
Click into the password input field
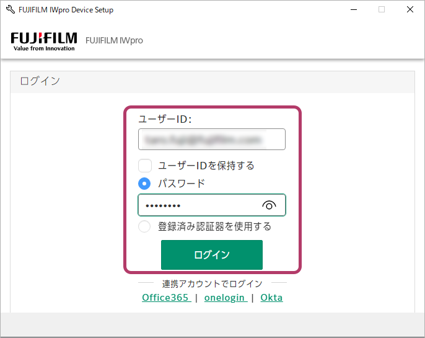click(x=198, y=205)
